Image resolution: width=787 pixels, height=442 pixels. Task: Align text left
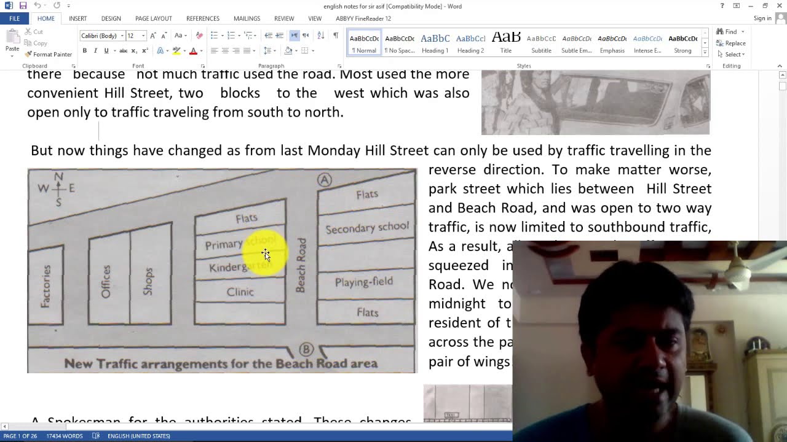click(214, 50)
